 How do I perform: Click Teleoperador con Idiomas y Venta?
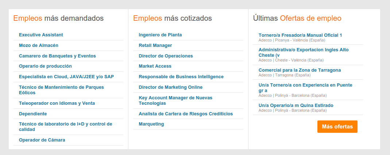[x=57, y=103]
